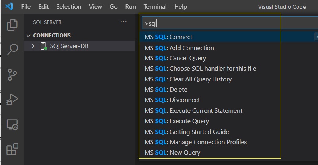Image resolution: width=318 pixels, height=165 pixels.
Task: Open the Search view in activity bar
Action: pos(12,49)
